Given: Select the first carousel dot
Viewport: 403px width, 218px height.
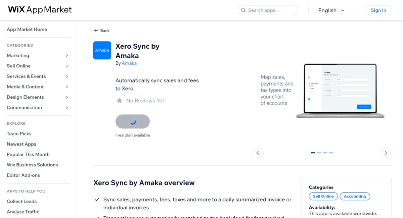Looking at the screenshot, I should [313, 153].
